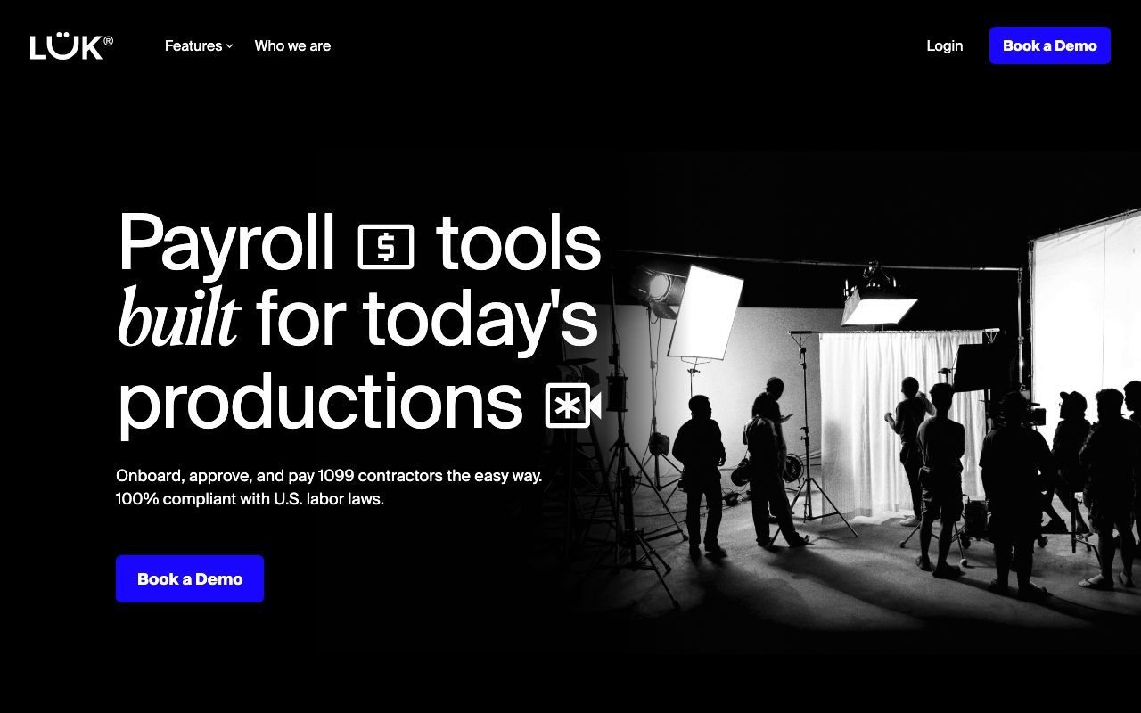The height and width of the screenshot is (713, 1141).
Task: Click the word 'Payroll' in the headline
Action: coord(226,245)
